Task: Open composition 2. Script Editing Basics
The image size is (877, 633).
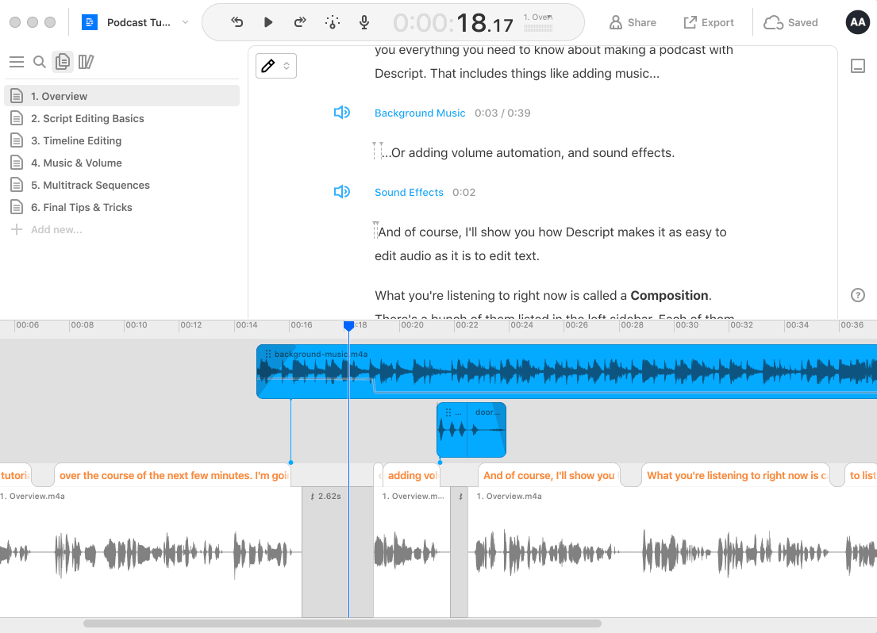Action: pyautogui.click(x=122, y=118)
